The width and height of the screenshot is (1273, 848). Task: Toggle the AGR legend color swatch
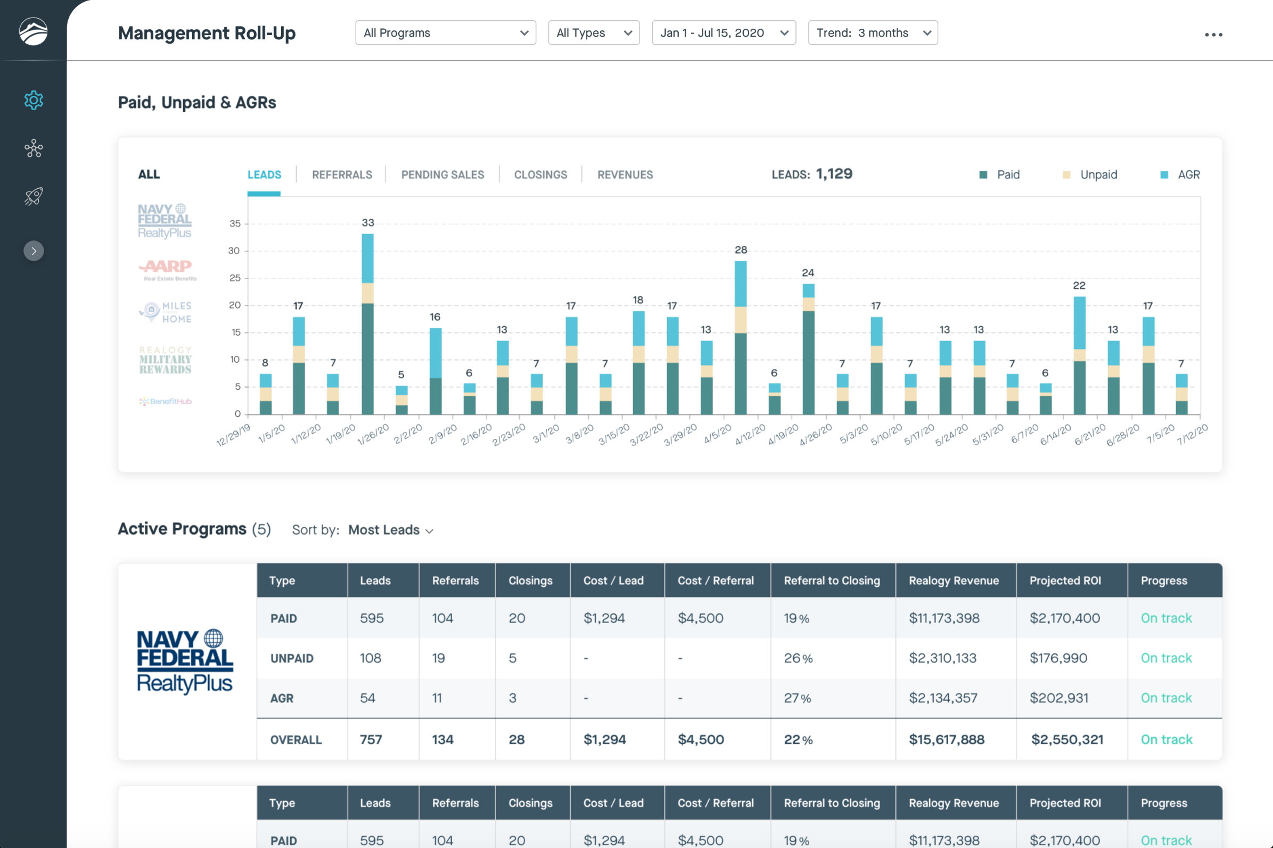click(1164, 174)
